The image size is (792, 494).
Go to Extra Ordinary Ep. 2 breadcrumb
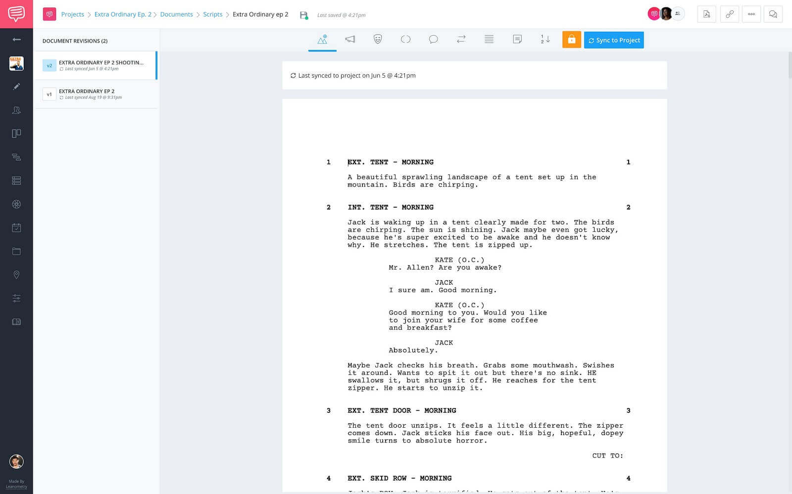[123, 14]
